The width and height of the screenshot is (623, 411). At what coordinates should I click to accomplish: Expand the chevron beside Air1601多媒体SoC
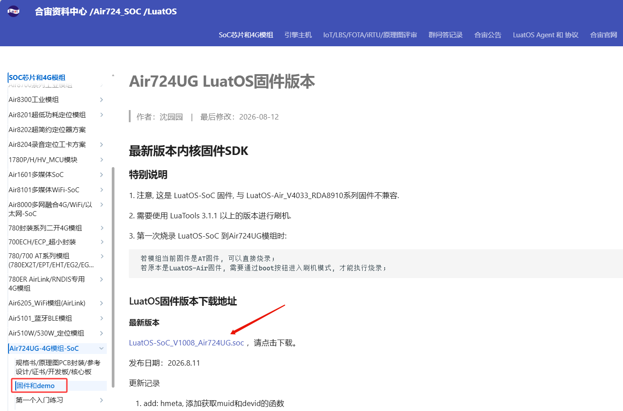pyautogui.click(x=101, y=175)
